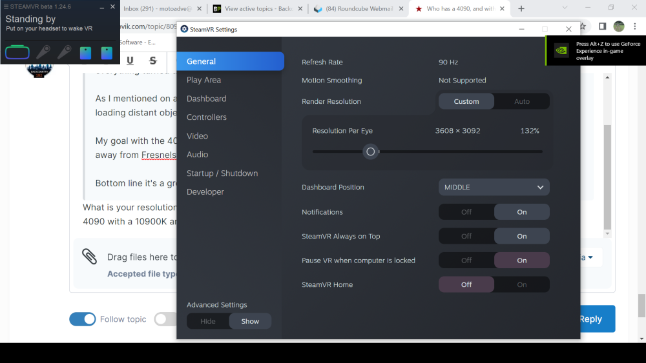Open the Audio settings tab

pos(197,155)
